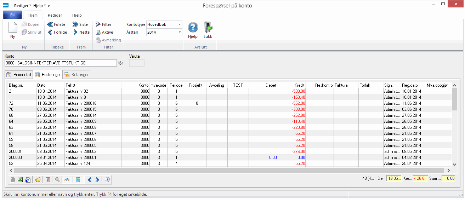Click the yellow folder icon in bottom toolbar
The image size is (465, 200).
pos(38,180)
